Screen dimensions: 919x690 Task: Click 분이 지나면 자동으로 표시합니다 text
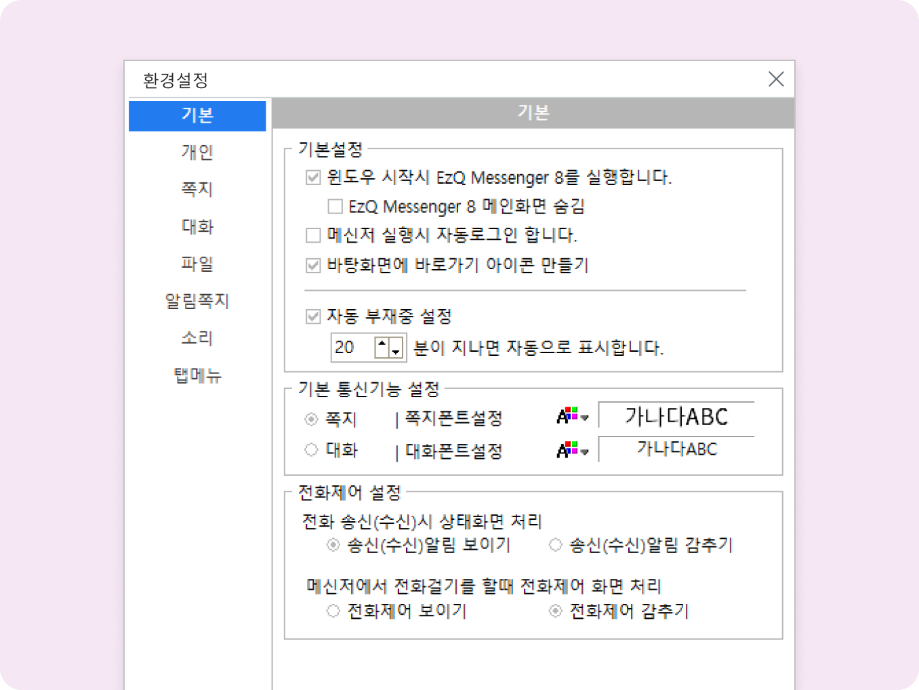tap(538, 348)
